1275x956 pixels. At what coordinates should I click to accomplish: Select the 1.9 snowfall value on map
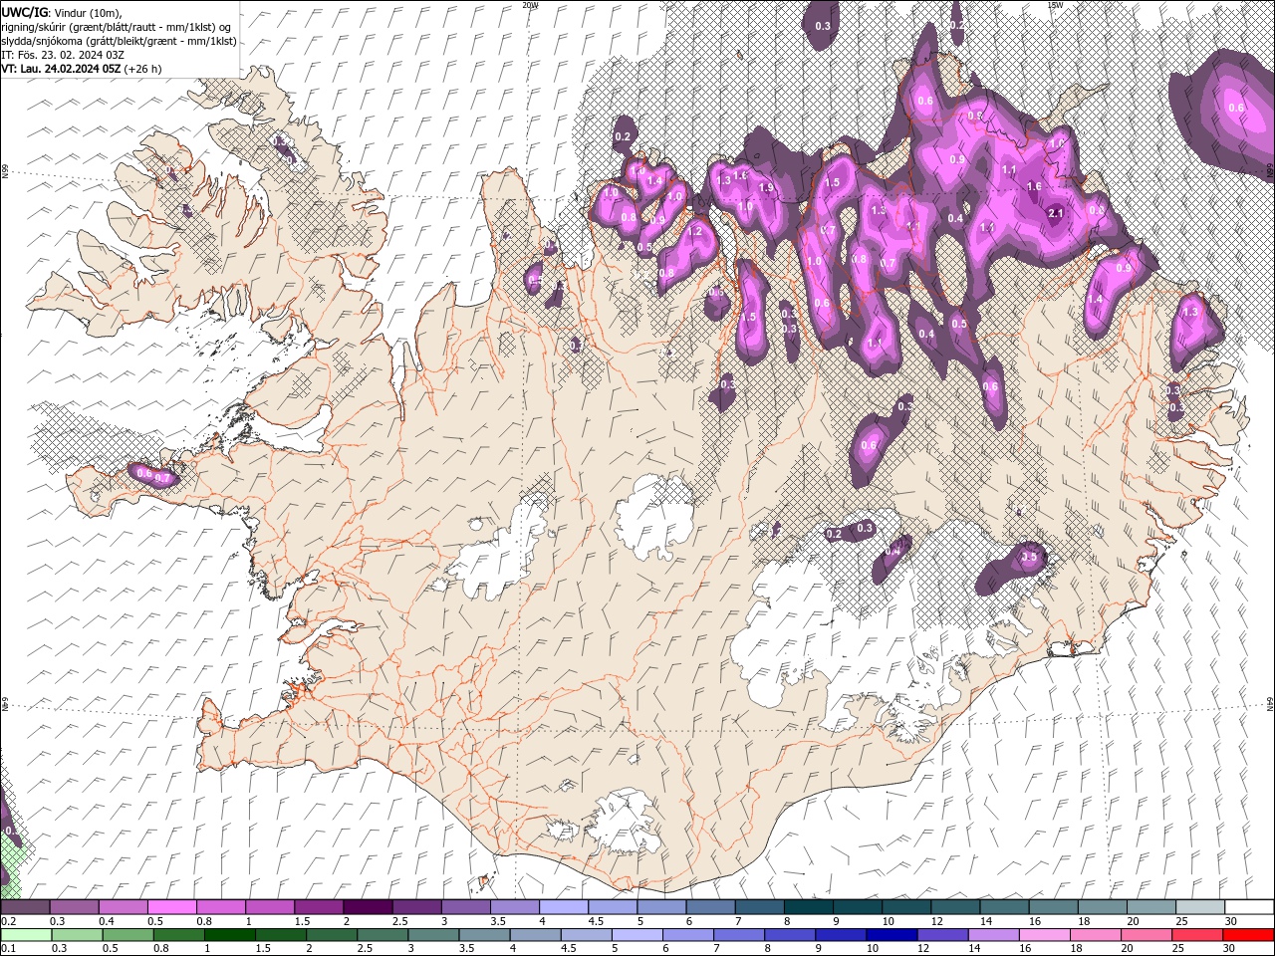point(766,187)
